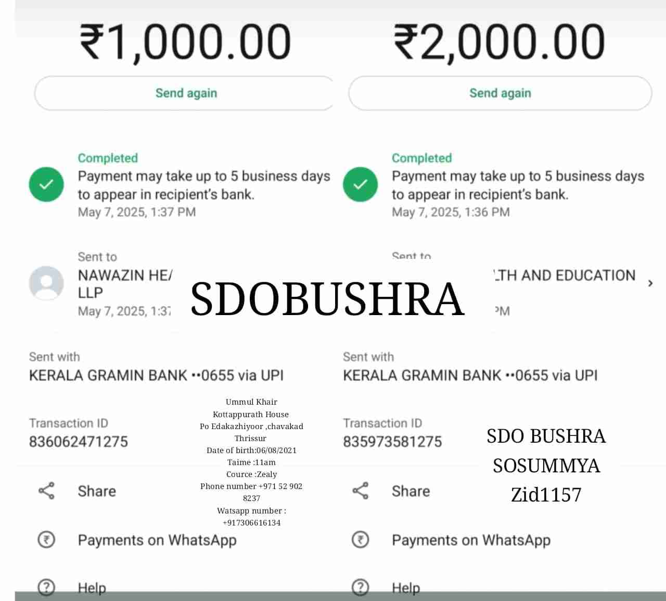666x601 pixels.
Task: Tap Send again for ₹2,000.00 payment
Action: (500, 93)
